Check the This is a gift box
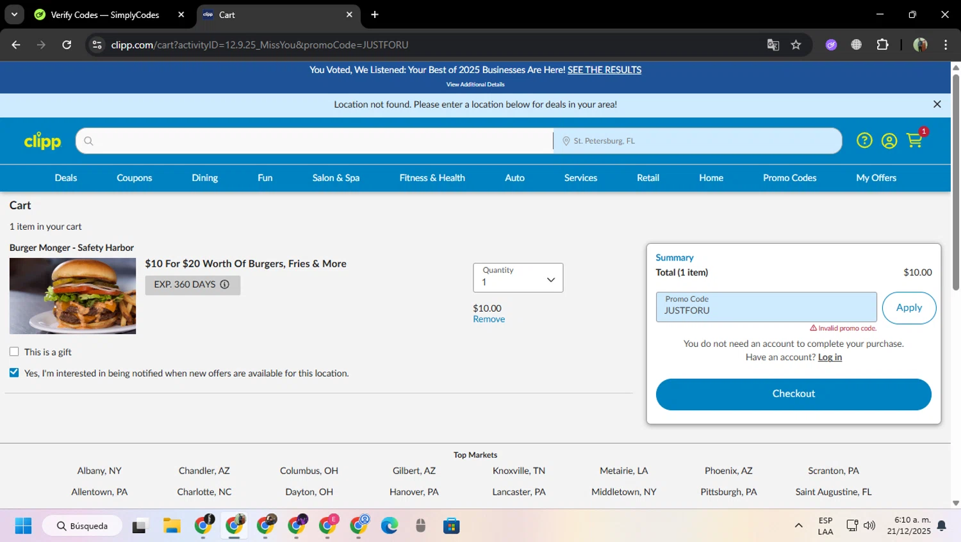 click(x=14, y=352)
